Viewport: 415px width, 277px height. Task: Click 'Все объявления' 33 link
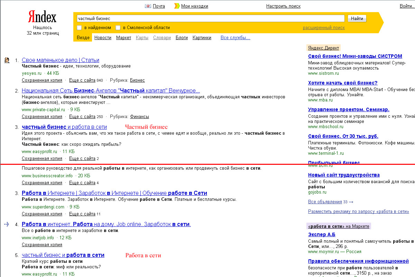pos(325,202)
